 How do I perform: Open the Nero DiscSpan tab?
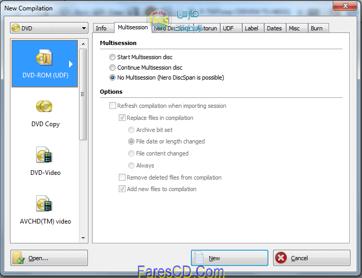(x=172, y=28)
